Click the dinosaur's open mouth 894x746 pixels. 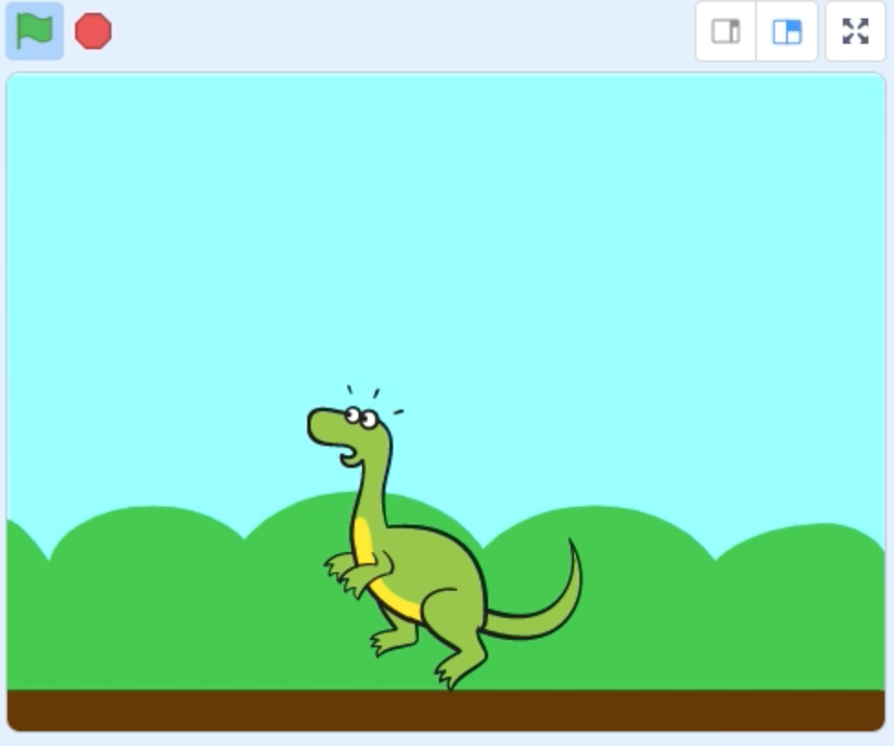[349, 455]
